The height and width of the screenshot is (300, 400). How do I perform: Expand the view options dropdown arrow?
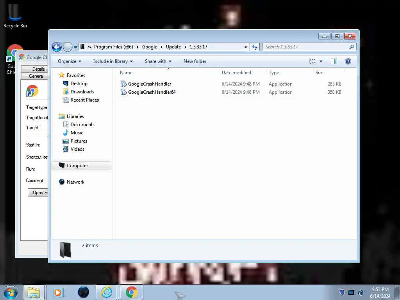click(x=321, y=61)
